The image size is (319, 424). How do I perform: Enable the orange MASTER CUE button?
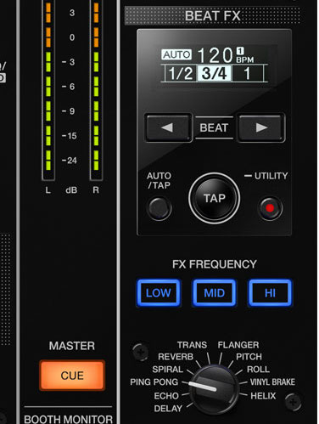(x=72, y=376)
